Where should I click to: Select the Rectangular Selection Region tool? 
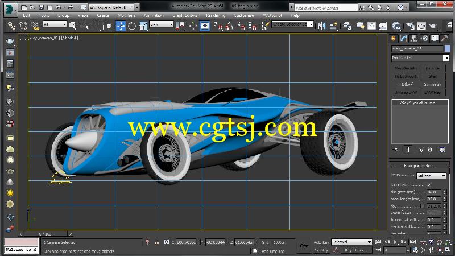pos(96,26)
